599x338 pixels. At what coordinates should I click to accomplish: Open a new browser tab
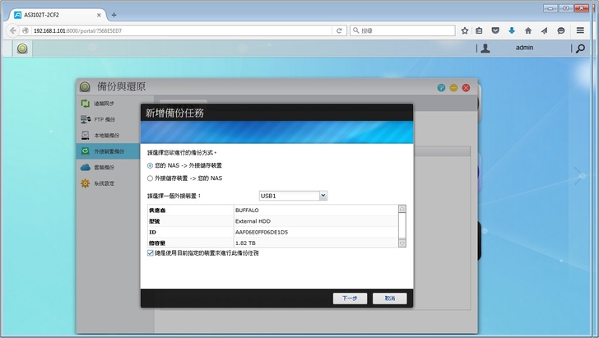pos(114,15)
